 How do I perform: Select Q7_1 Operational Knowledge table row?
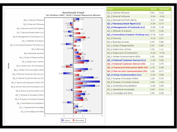139,89
